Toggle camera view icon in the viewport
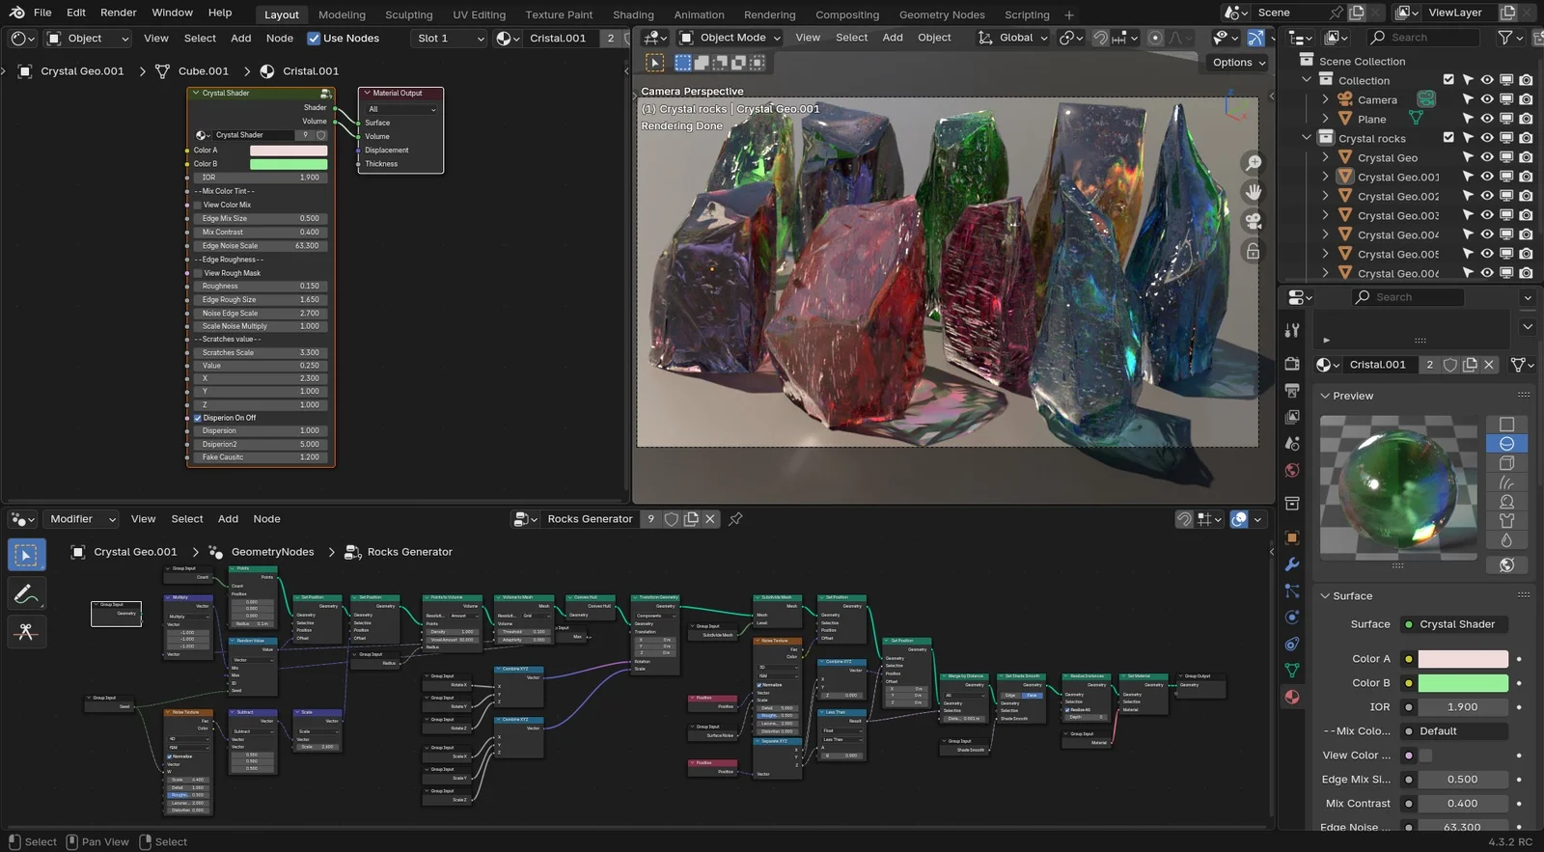This screenshot has height=852, width=1544. click(1253, 221)
